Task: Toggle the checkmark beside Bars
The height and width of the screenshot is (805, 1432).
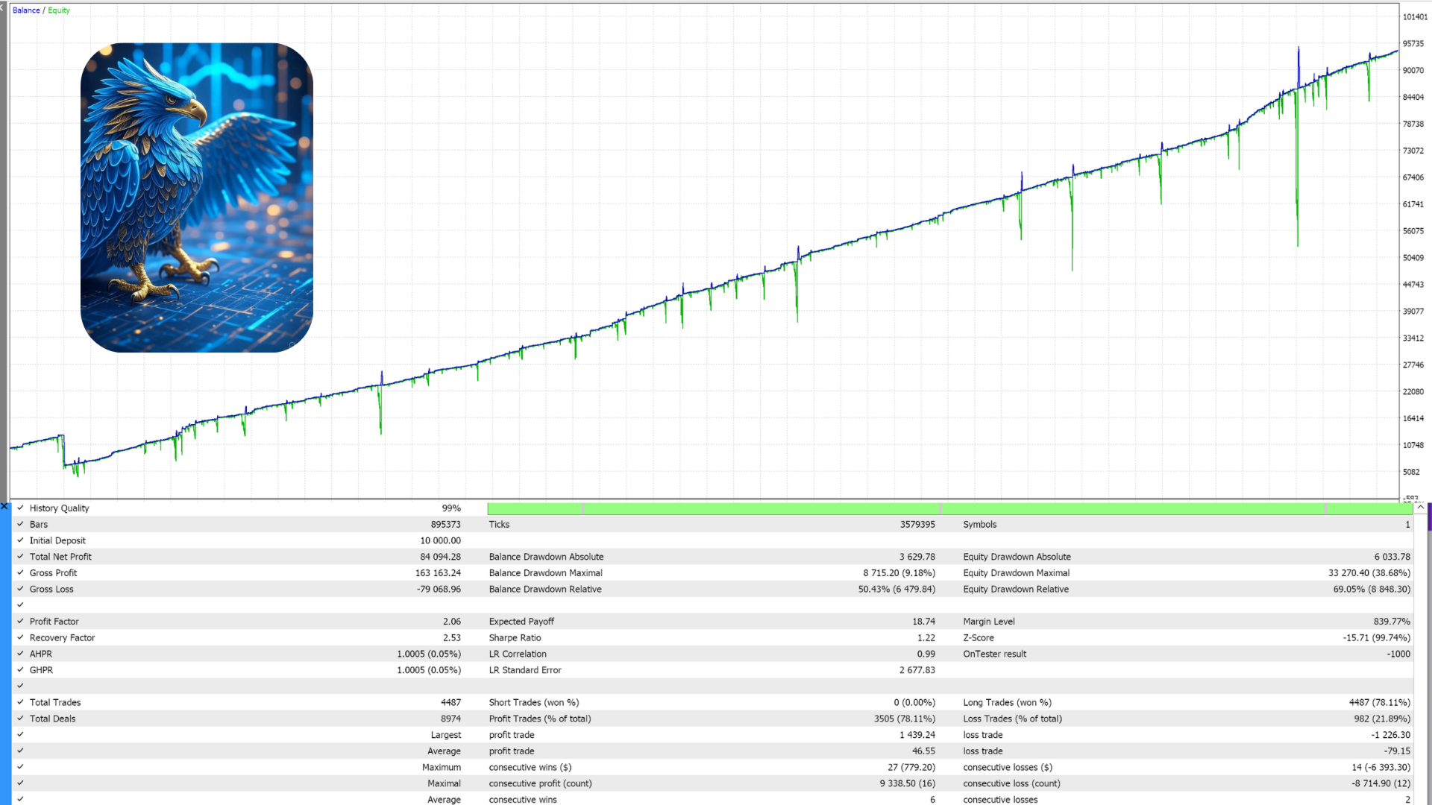Action: coord(20,524)
